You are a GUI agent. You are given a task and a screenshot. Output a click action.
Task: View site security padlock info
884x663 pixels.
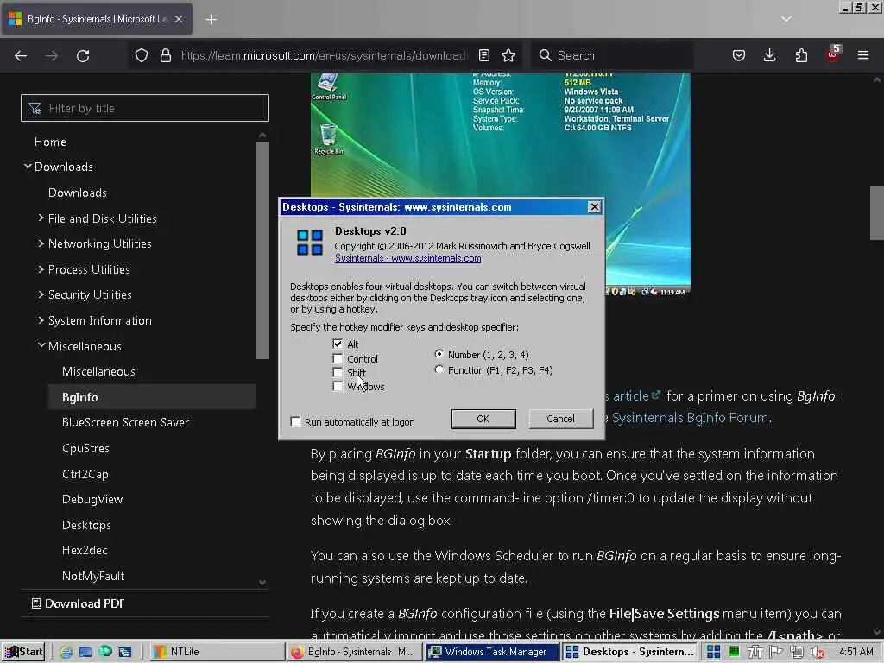pos(165,55)
